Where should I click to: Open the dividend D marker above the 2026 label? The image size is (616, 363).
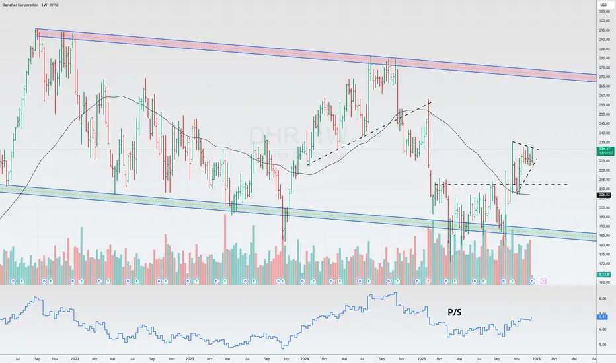(x=532, y=281)
